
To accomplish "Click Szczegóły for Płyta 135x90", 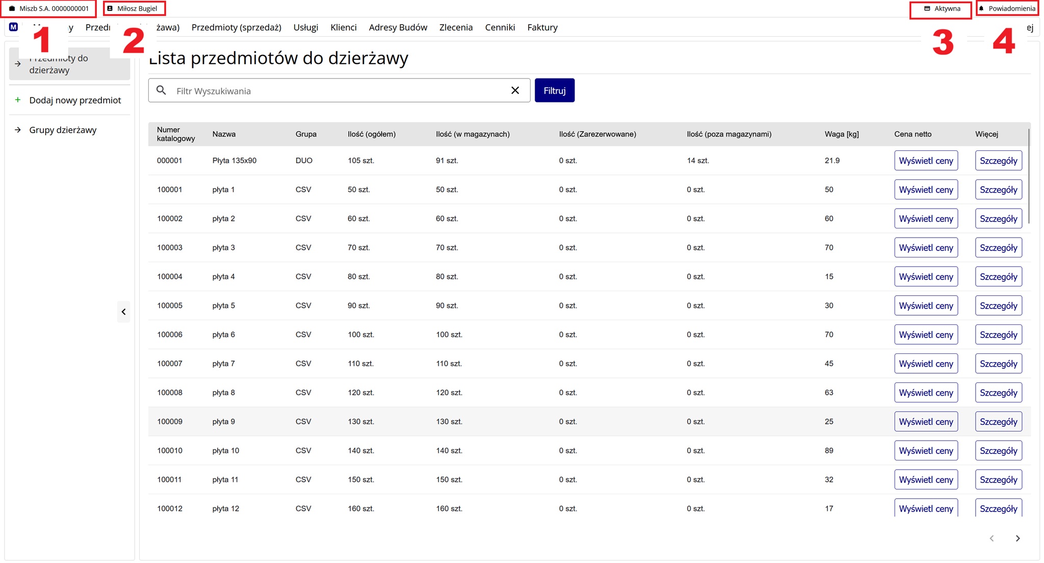I will coord(998,161).
